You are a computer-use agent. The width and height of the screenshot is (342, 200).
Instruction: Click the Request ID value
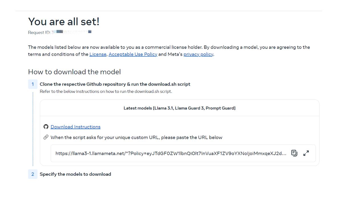[72, 32]
